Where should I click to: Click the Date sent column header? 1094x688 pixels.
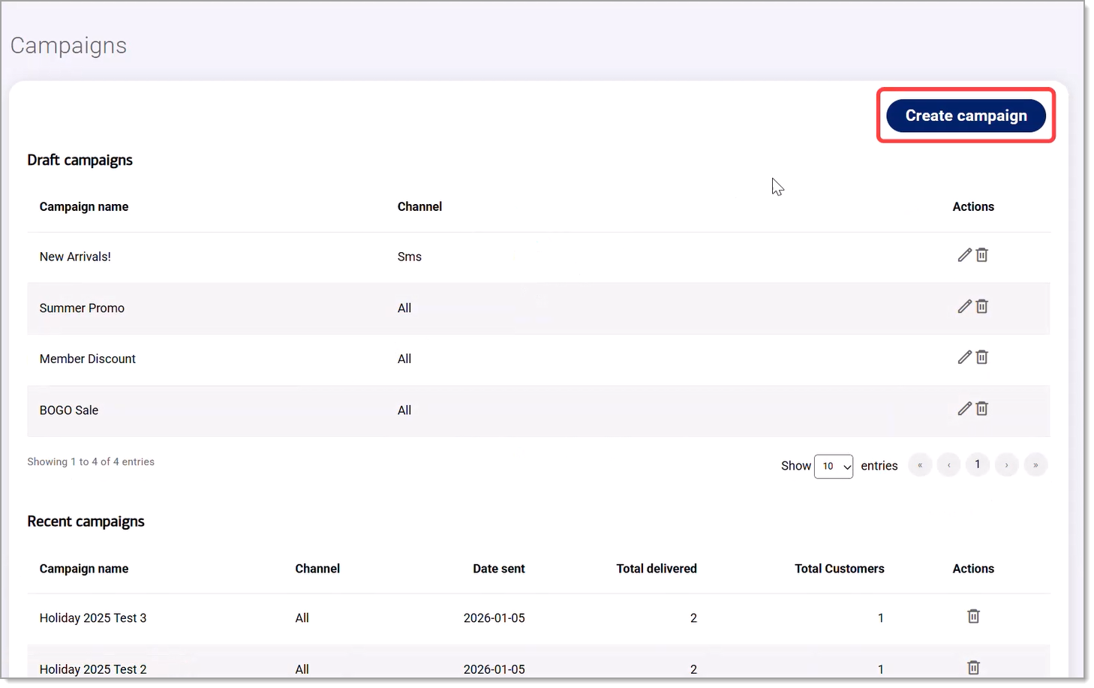point(499,569)
